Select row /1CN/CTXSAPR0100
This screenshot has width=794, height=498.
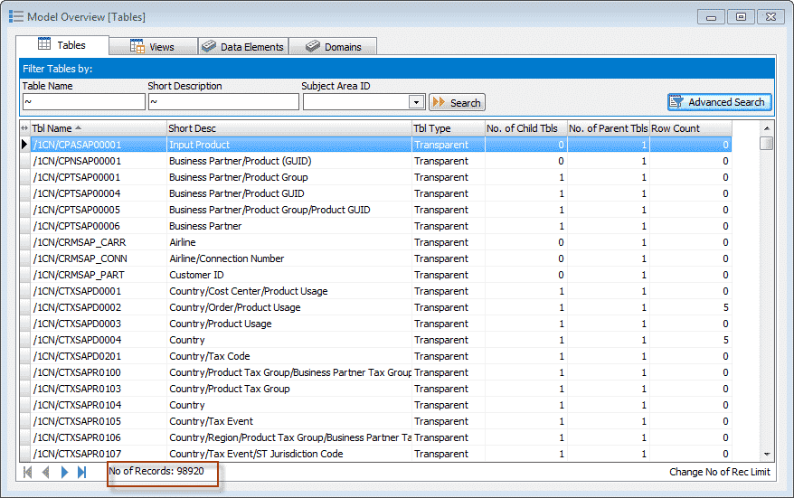click(375, 372)
